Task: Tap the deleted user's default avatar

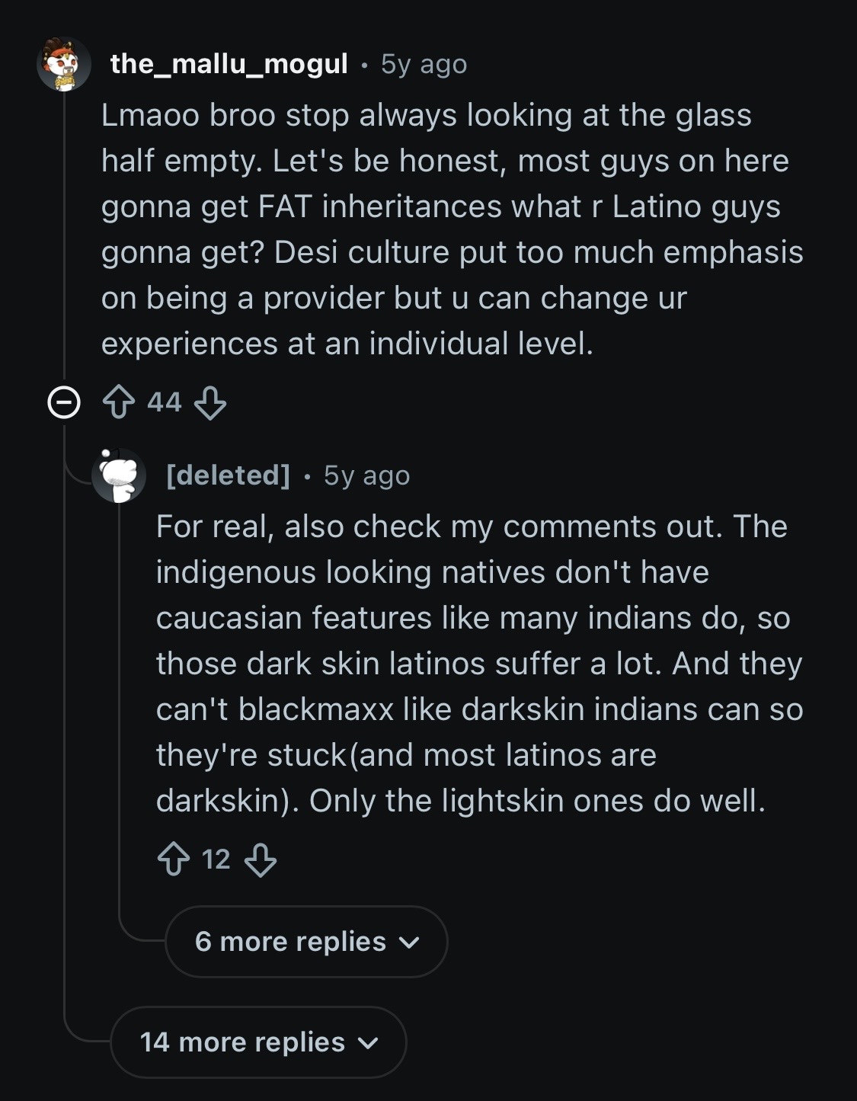Action: click(x=118, y=475)
